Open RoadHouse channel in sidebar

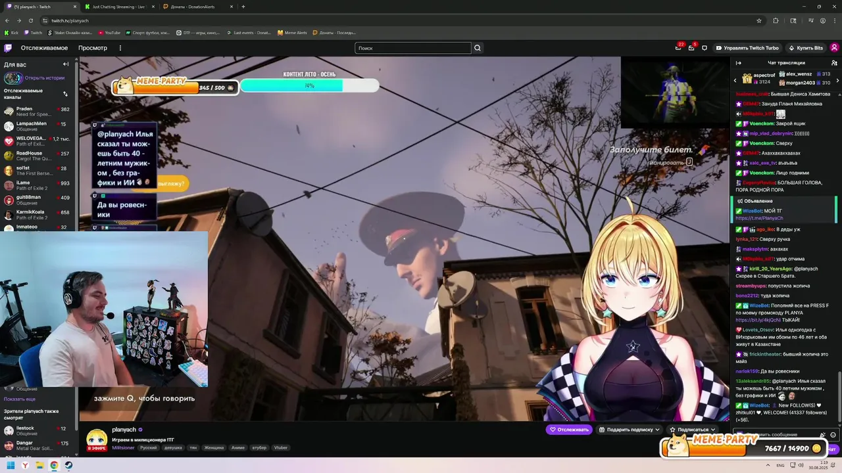tap(38, 156)
